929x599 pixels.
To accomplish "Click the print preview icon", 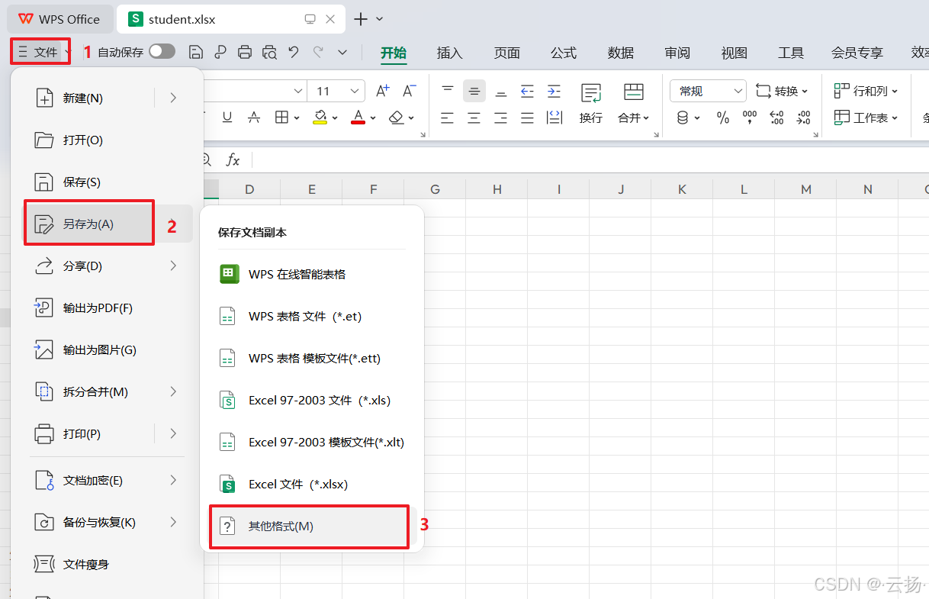I will (x=269, y=52).
